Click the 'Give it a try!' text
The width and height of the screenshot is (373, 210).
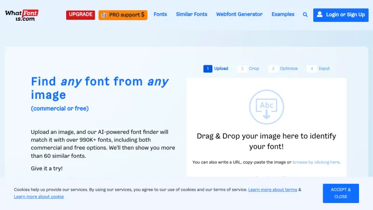click(47, 168)
